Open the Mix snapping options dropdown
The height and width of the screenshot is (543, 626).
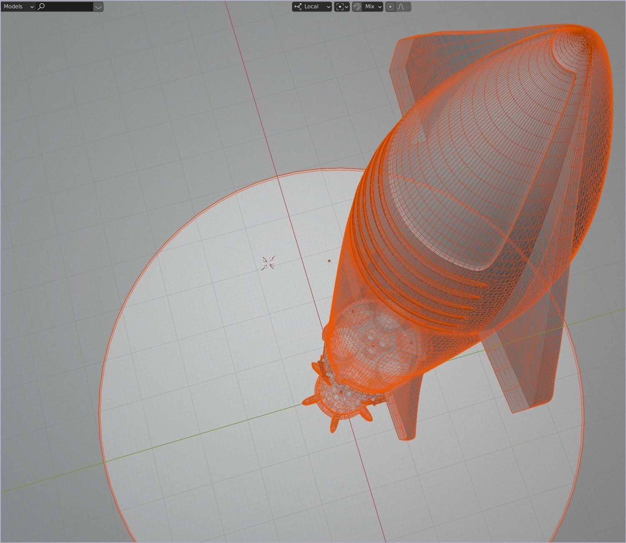coord(373,7)
